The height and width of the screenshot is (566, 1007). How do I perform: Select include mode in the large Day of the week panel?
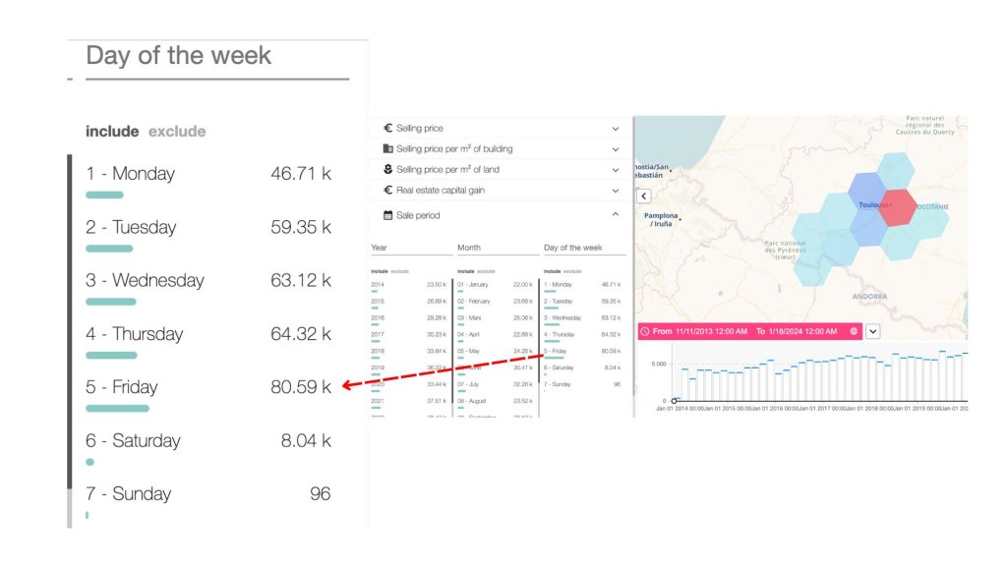[110, 132]
